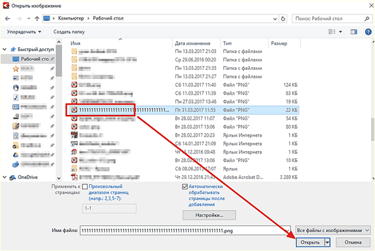Go up one folder level arrow

click(x=37, y=18)
